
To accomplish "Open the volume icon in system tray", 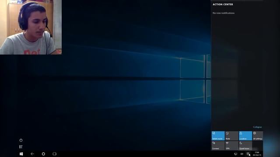I will [242, 154].
